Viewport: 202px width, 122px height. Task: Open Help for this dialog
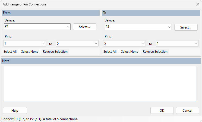[x=15, y=111]
